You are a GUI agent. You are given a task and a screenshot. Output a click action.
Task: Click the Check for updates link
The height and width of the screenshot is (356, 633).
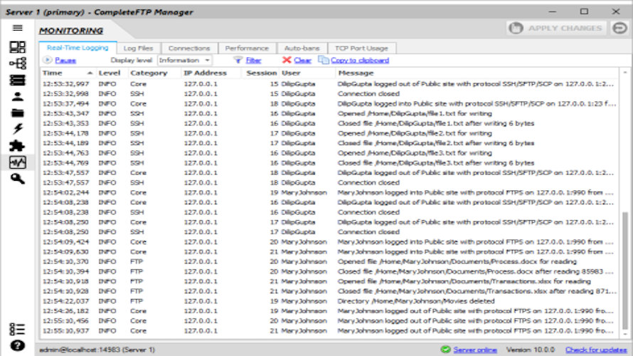pyautogui.click(x=595, y=350)
